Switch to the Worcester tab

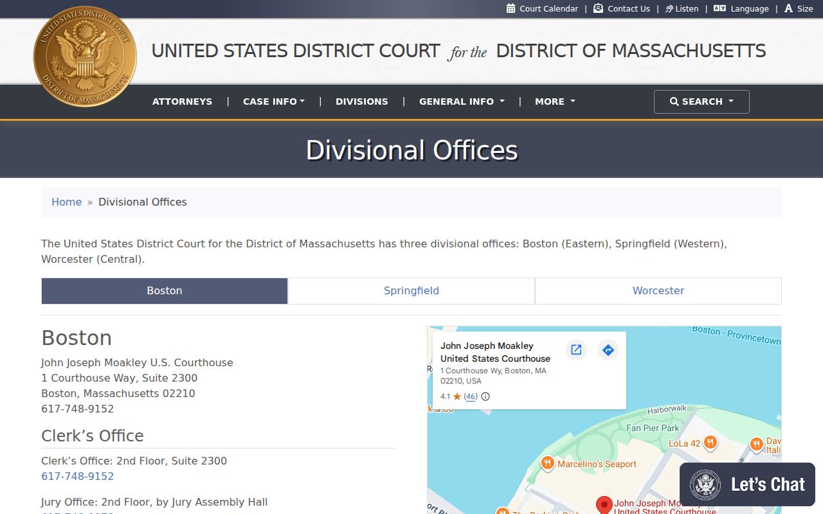coord(658,291)
